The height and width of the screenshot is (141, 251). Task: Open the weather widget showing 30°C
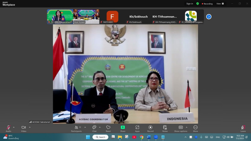11,137
